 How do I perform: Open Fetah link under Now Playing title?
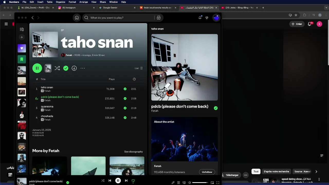tap(155, 111)
